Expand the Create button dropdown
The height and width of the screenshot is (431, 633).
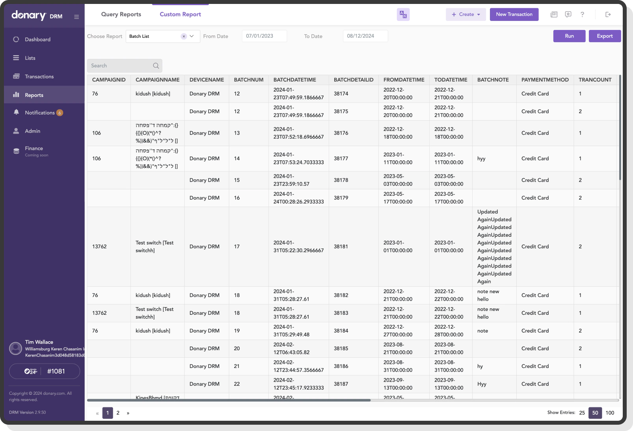pos(479,14)
